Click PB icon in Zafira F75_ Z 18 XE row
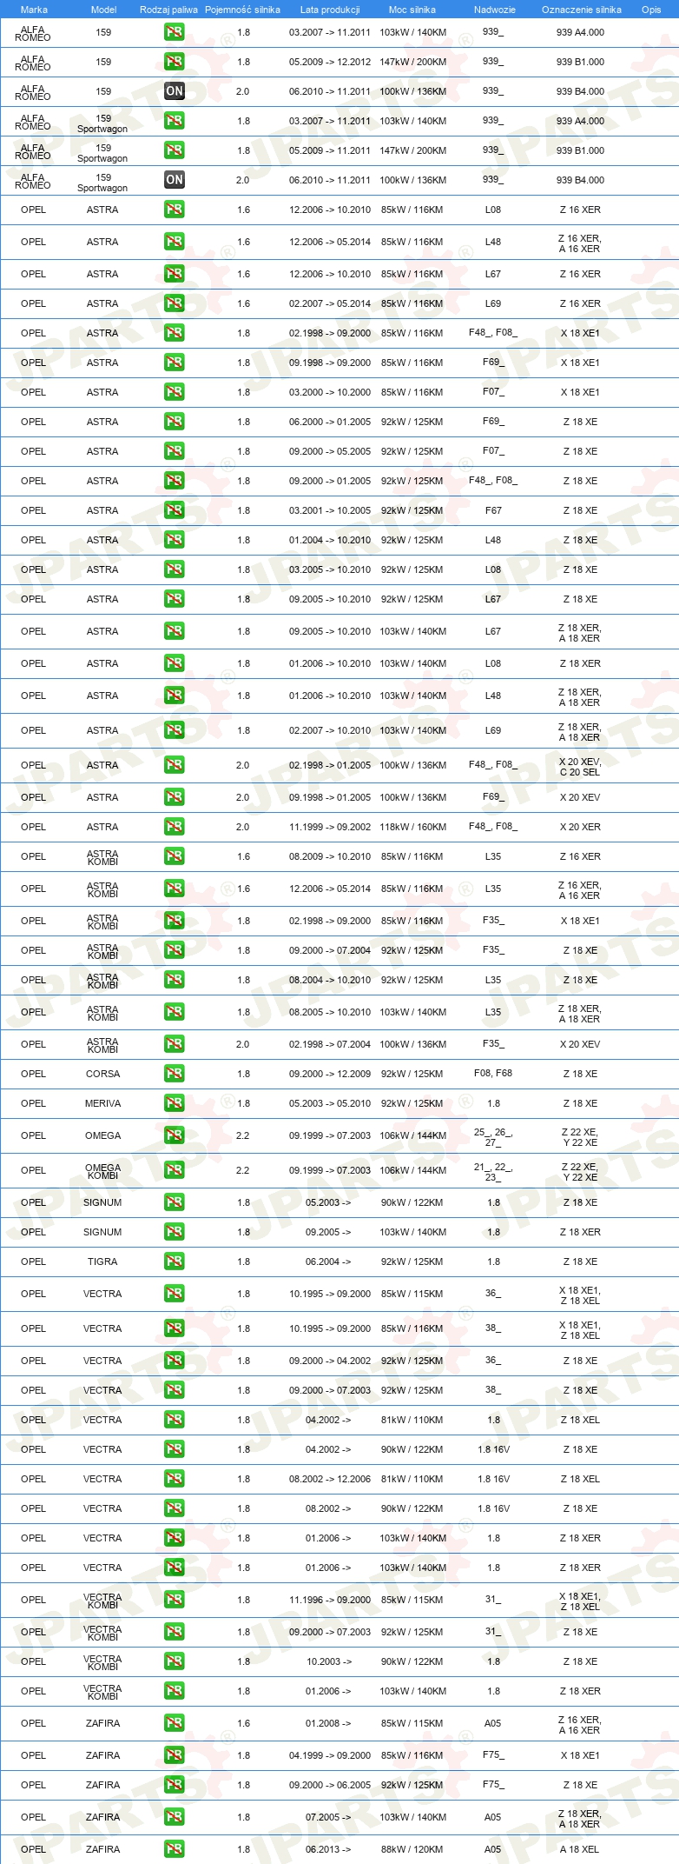 [175, 1785]
